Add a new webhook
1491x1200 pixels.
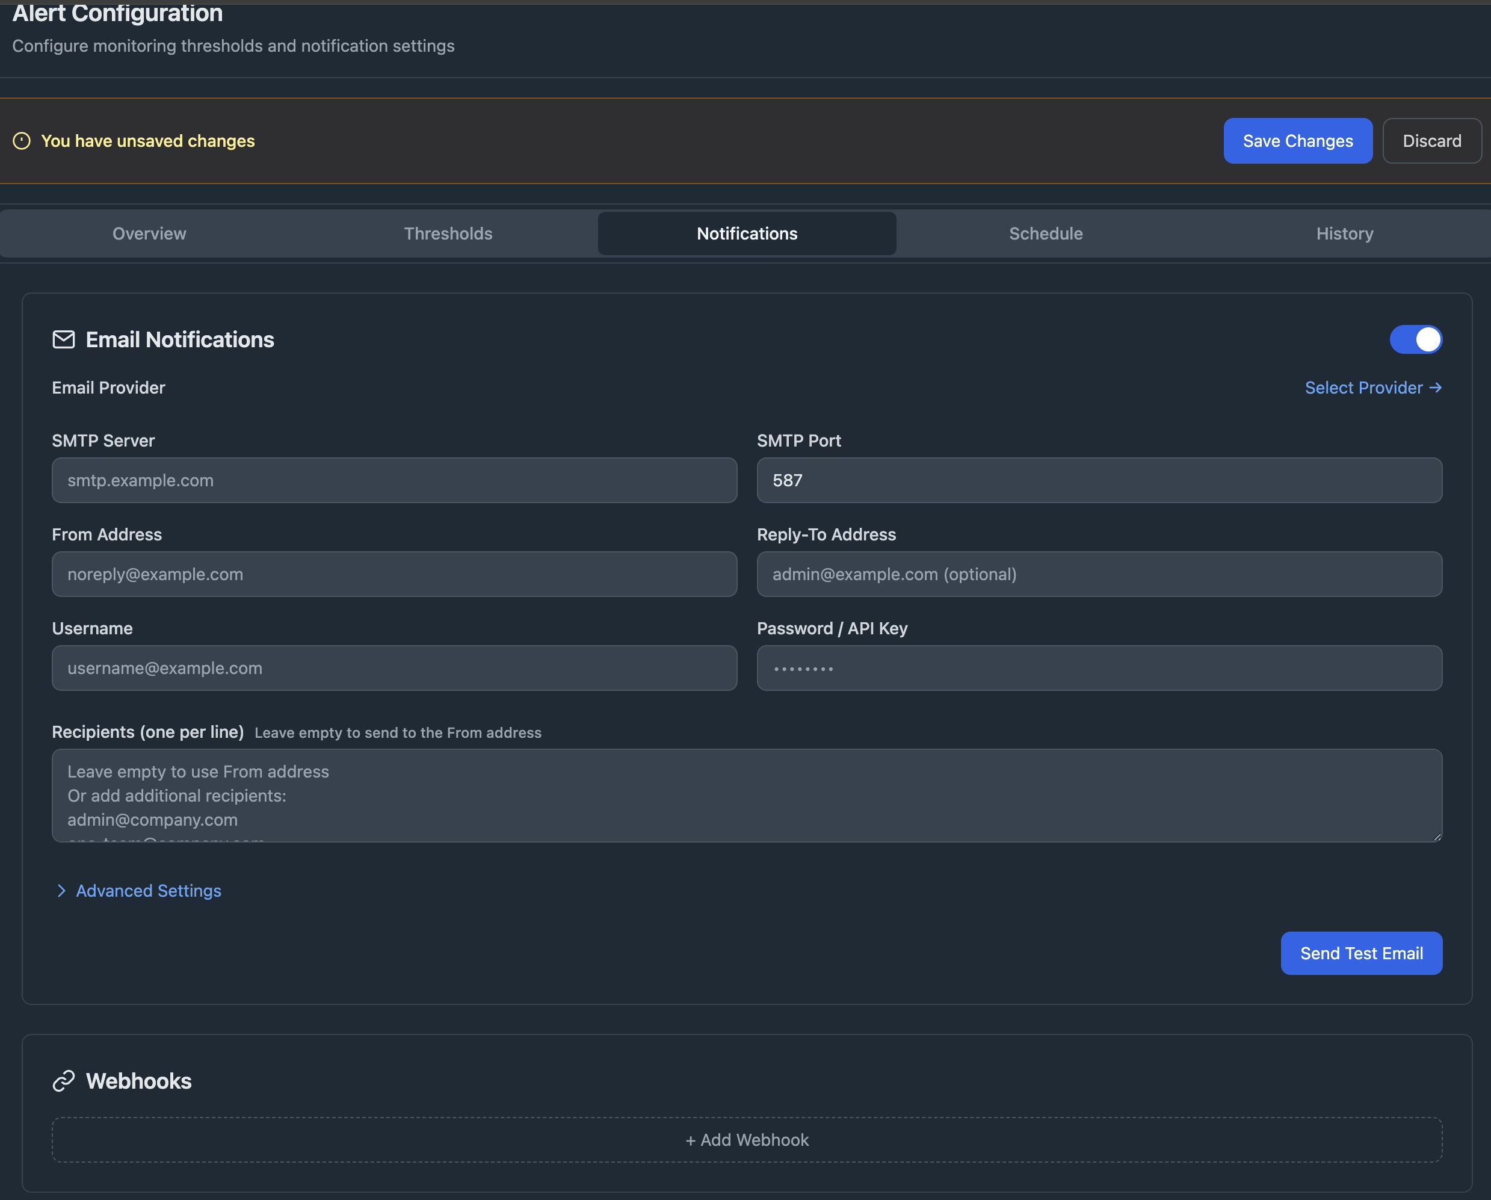click(x=747, y=1140)
